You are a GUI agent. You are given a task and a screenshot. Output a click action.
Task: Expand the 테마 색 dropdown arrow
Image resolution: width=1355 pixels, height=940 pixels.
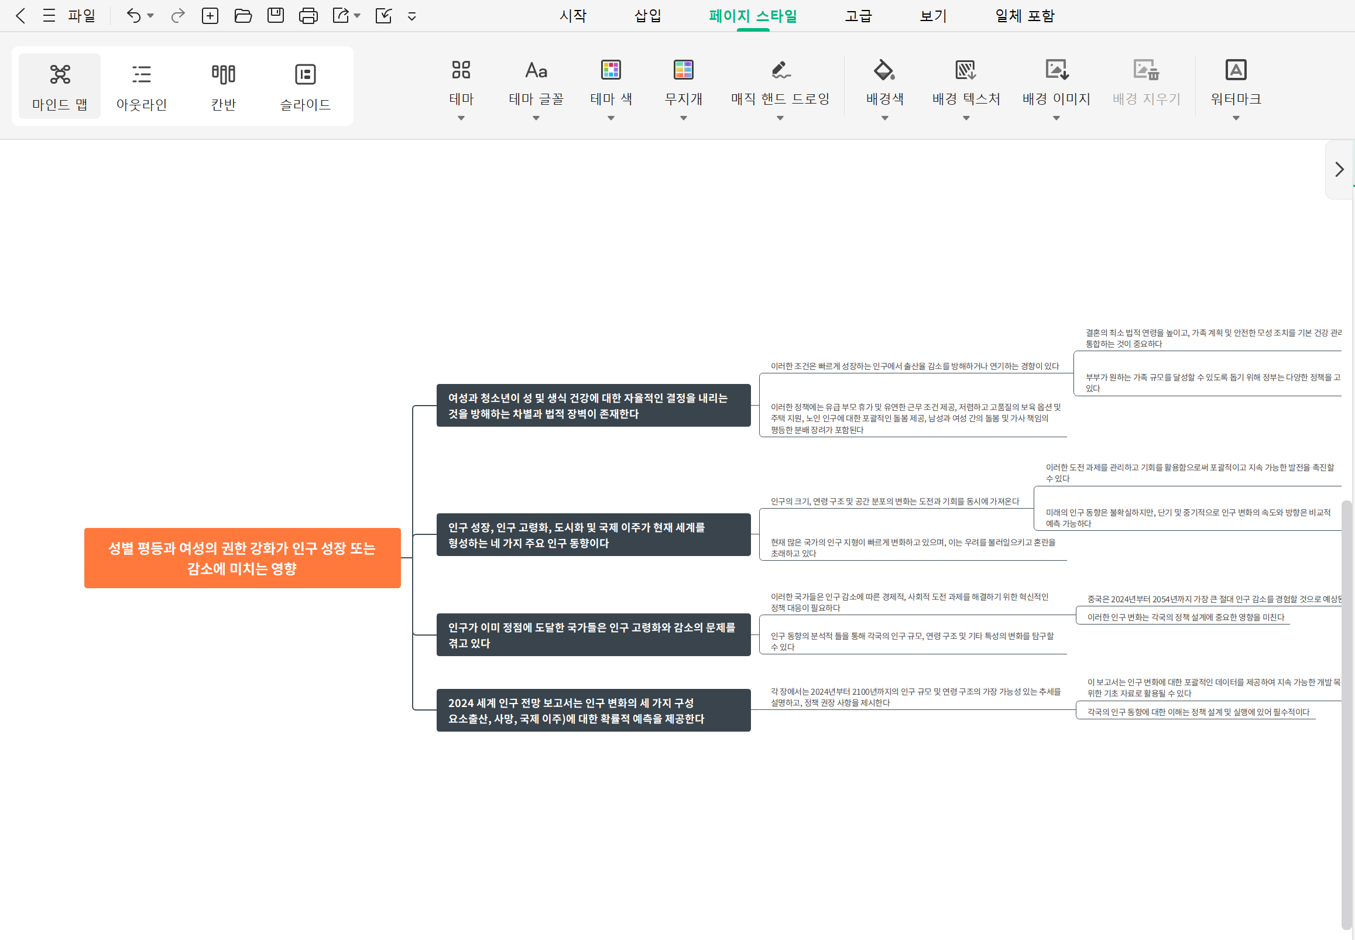(x=611, y=118)
